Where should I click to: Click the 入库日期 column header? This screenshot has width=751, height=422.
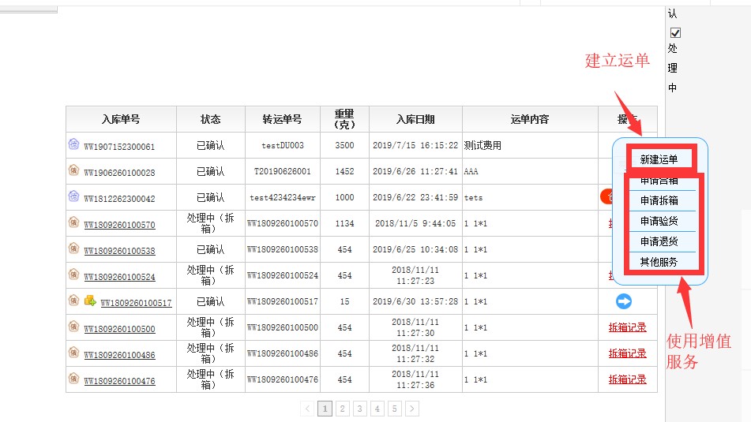(415, 119)
